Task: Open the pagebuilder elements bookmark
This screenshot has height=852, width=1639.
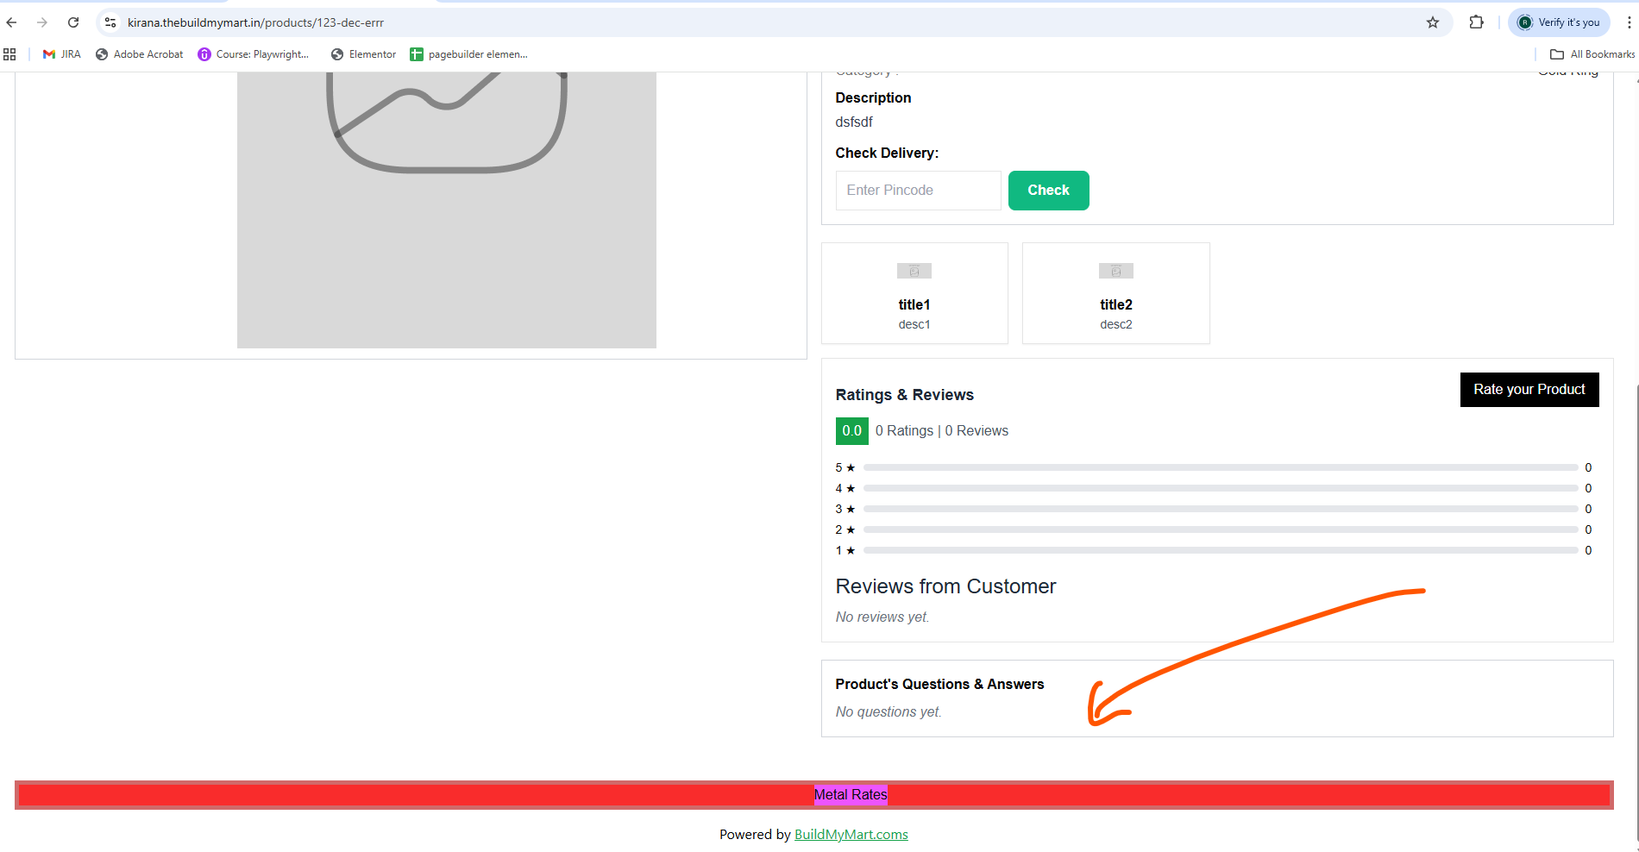Action: coord(468,54)
